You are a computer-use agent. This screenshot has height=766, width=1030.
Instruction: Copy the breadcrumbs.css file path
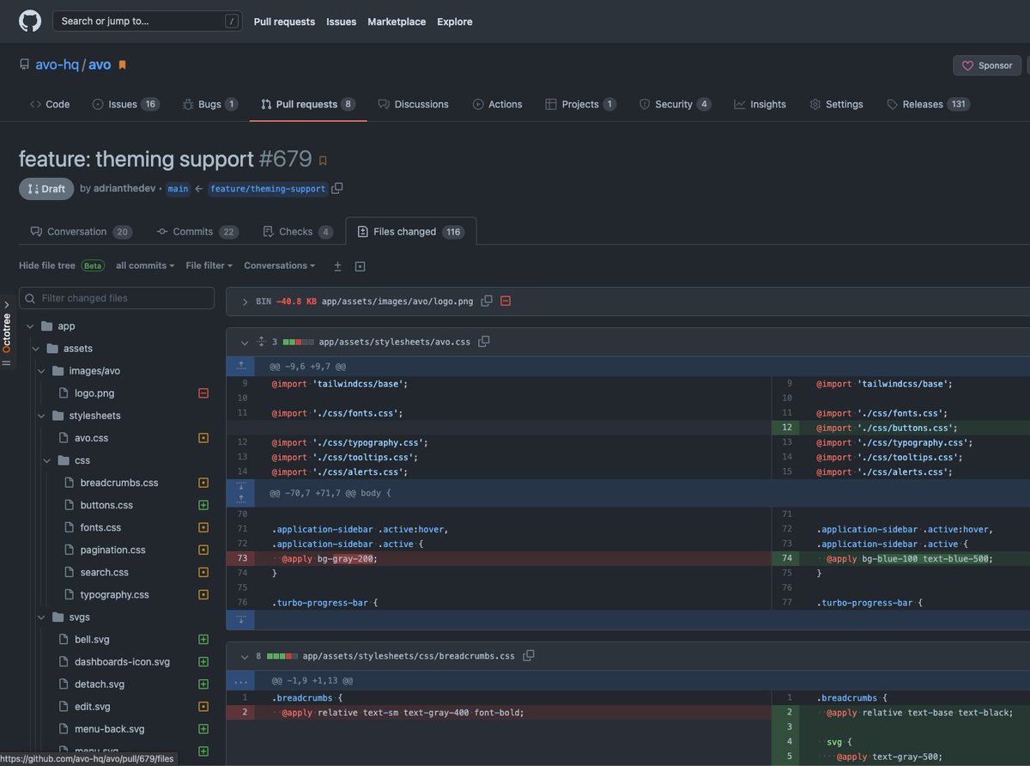pyautogui.click(x=529, y=656)
